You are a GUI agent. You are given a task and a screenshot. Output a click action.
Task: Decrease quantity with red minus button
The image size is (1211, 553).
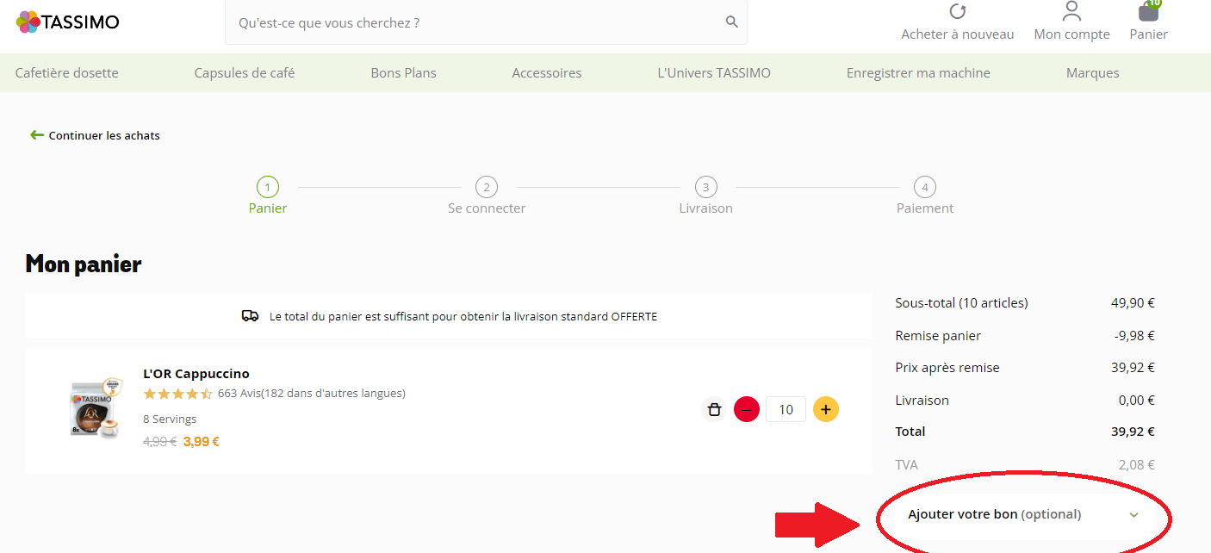pos(747,409)
